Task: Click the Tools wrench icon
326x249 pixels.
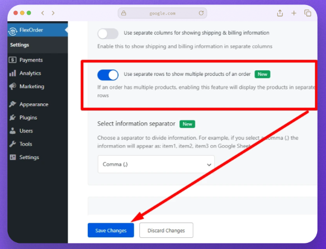Action: tap(13, 144)
